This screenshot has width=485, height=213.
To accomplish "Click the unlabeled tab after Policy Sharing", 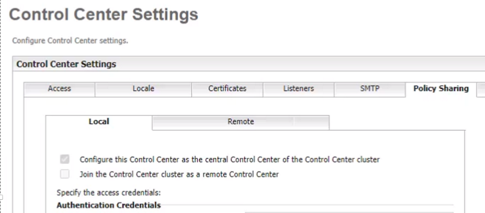I will click(x=481, y=89).
